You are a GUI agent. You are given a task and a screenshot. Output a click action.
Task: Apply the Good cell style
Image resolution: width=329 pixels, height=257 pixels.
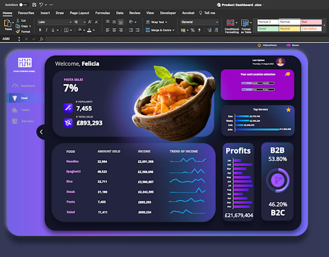click(x=268, y=29)
